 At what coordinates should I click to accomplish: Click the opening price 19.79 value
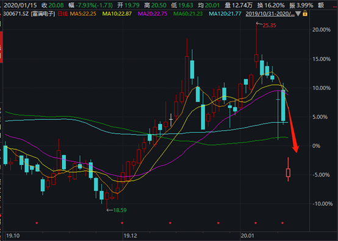132,5
